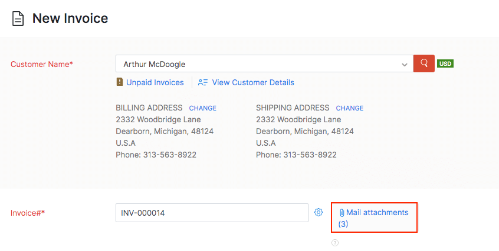The height and width of the screenshot is (251, 499).
Task: Expand the Customer Name dropdown arrow
Action: pos(404,64)
